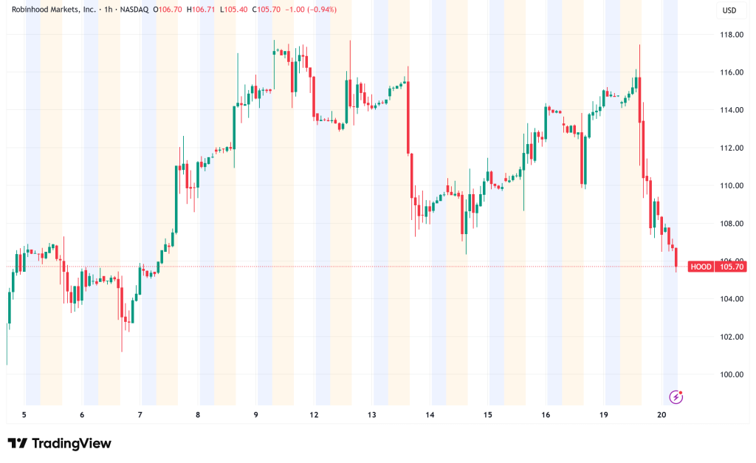Click the open value O106.70

pos(168,9)
